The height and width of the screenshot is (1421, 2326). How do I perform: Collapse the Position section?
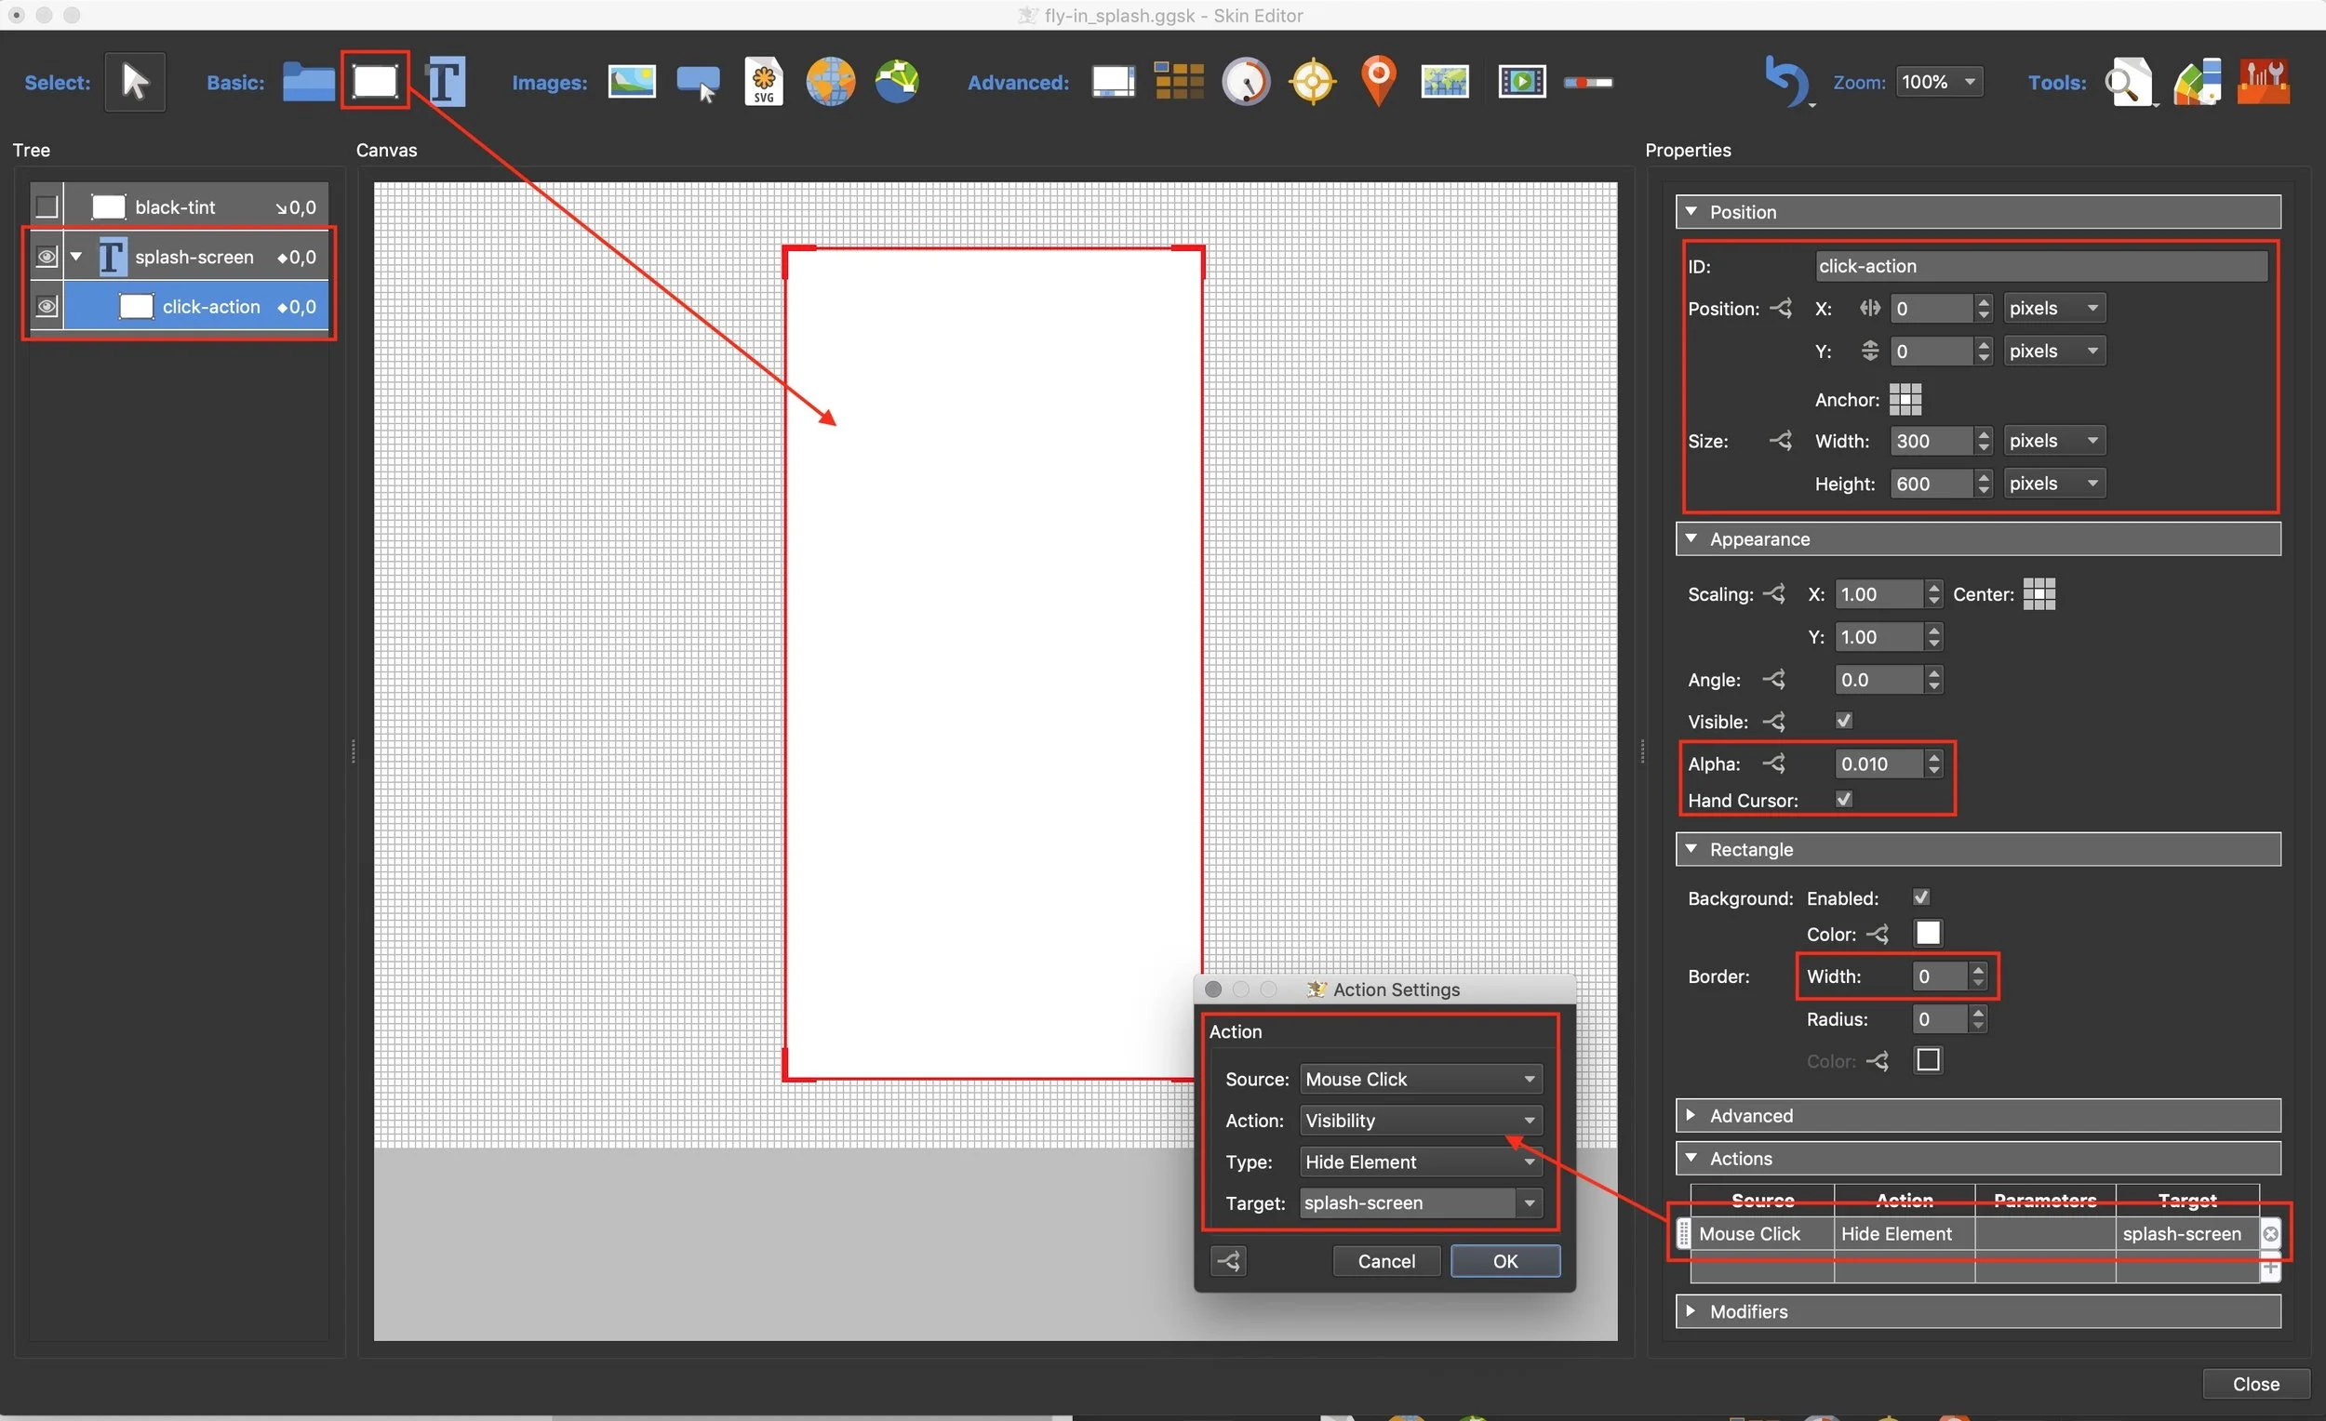pyautogui.click(x=1979, y=212)
